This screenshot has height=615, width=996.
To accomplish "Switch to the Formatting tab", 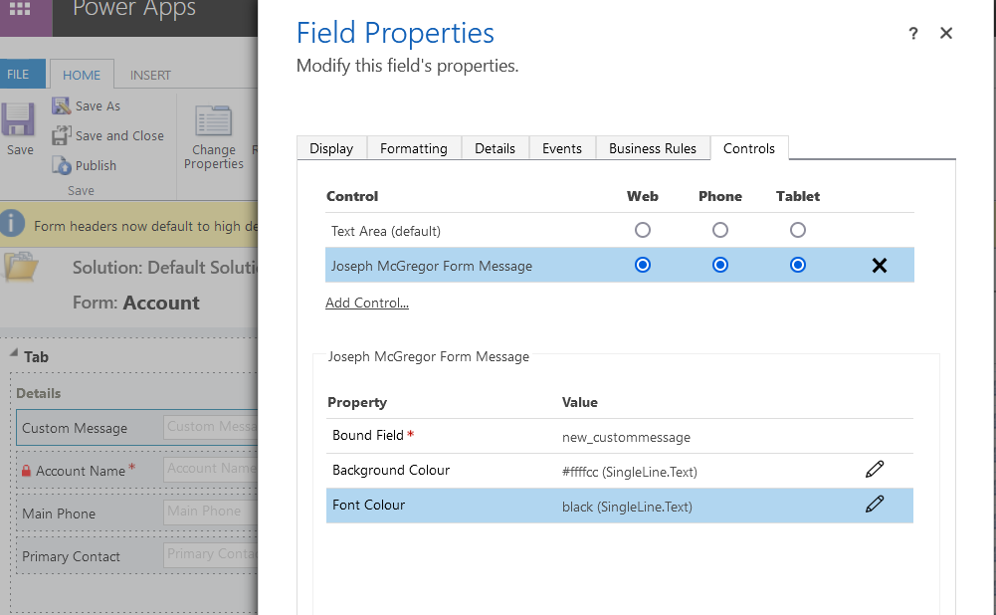I will [x=413, y=148].
